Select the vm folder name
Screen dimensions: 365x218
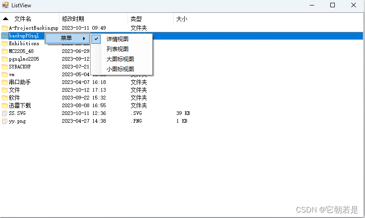(11, 74)
